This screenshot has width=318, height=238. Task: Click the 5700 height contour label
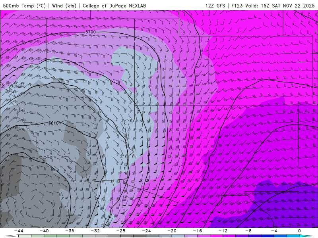click(x=91, y=32)
